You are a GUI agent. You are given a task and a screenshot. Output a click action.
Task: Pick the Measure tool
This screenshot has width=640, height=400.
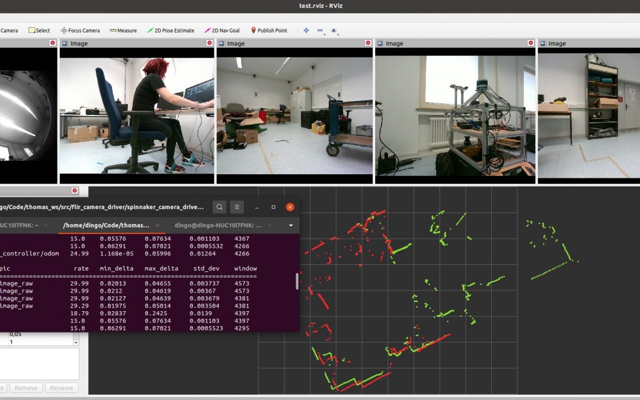(x=123, y=30)
